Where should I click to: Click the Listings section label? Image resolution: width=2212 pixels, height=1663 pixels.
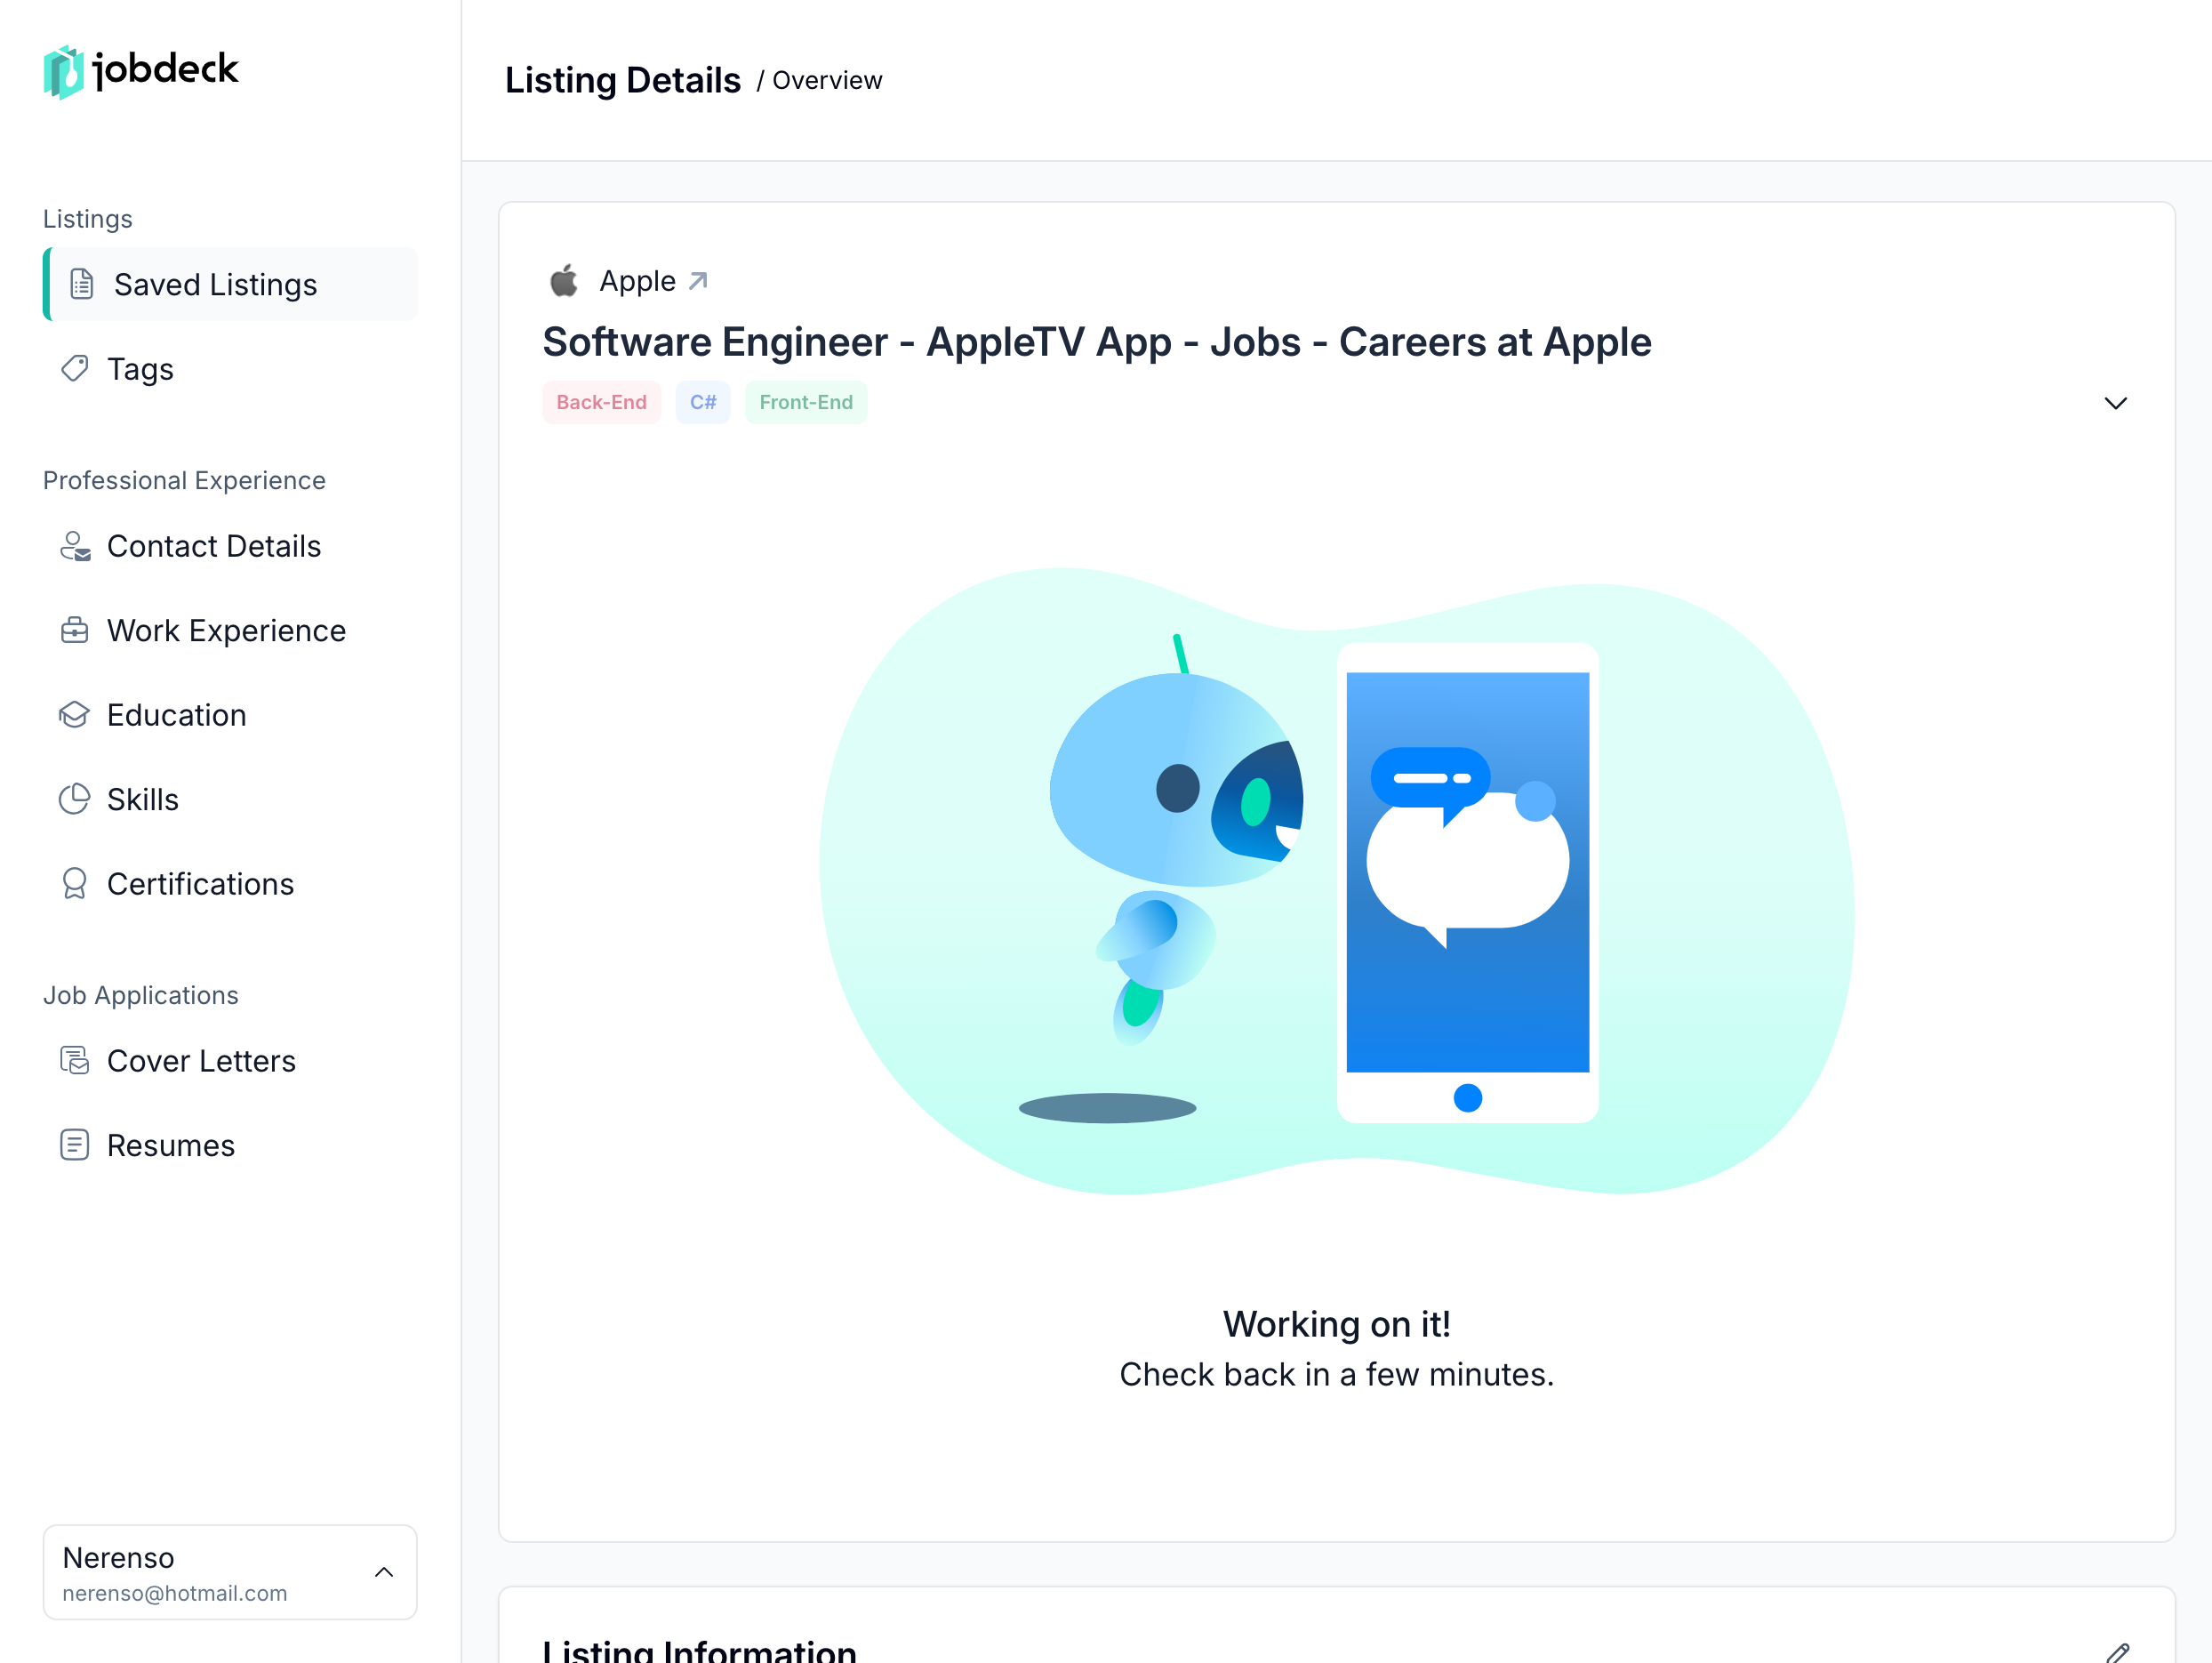(x=88, y=219)
